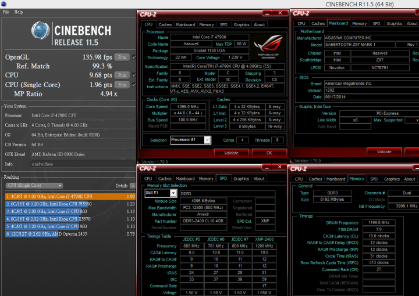Click the motherboard model SABERTOOTH Z97 MARK 1
Screen dimensions: 419x296
click(360, 45)
